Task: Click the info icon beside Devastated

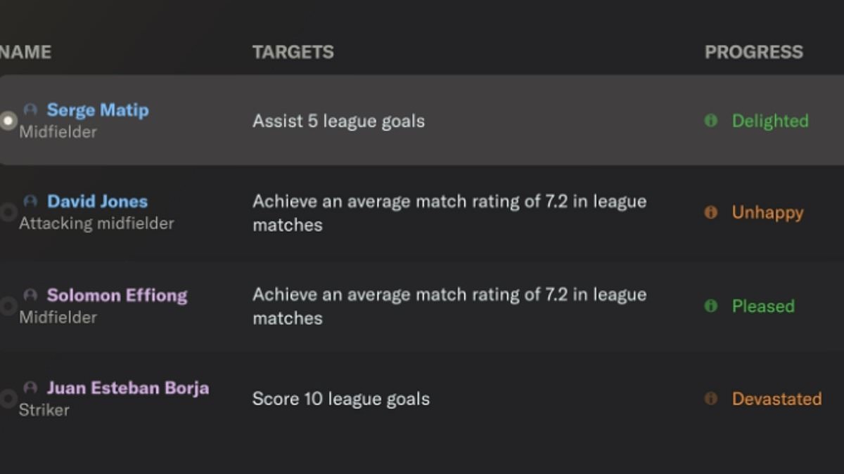Action: pos(710,398)
